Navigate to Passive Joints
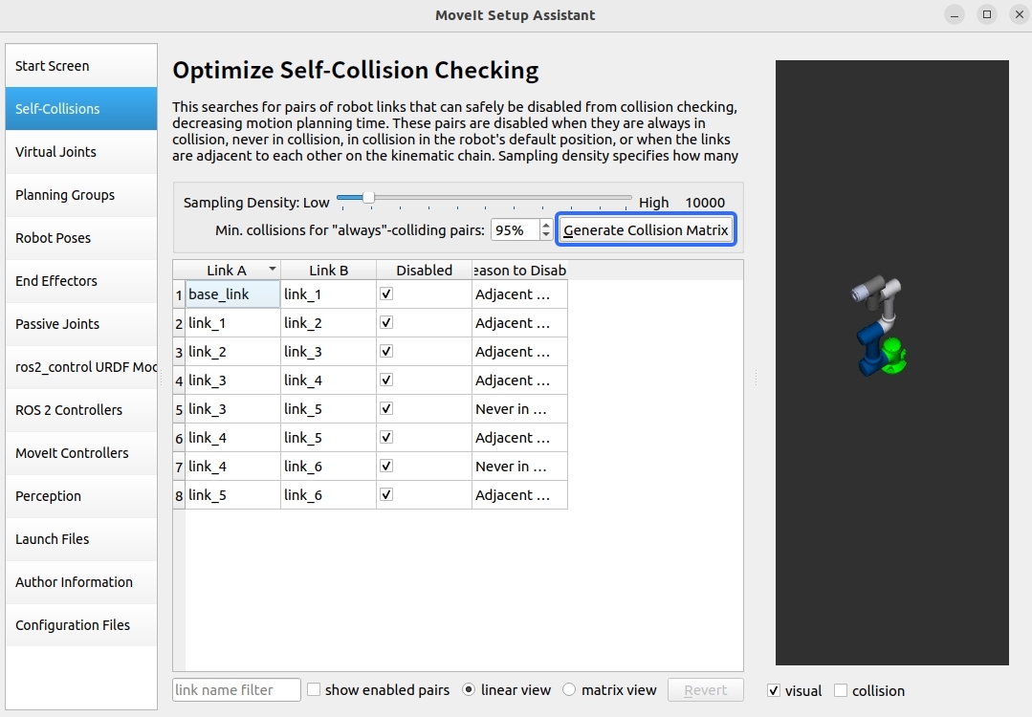Image resolution: width=1032 pixels, height=717 pixels. pyautogui.click(x=81, y=324)
